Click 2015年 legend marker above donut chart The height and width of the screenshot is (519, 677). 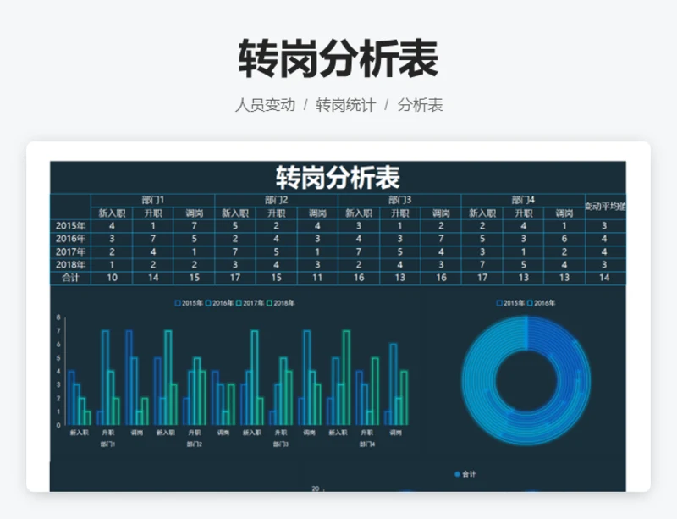[499, 303]
